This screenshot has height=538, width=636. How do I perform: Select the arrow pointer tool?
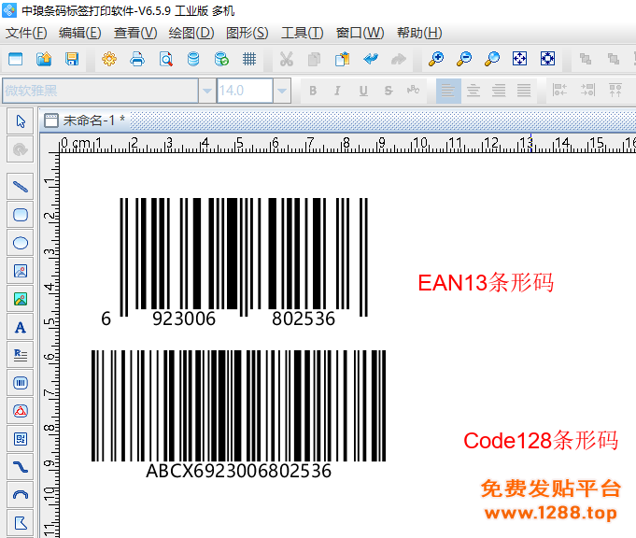(x=21, y=121)
